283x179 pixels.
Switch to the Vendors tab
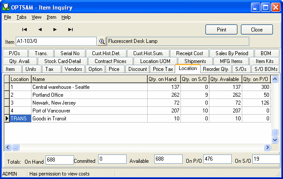[73, 69]
